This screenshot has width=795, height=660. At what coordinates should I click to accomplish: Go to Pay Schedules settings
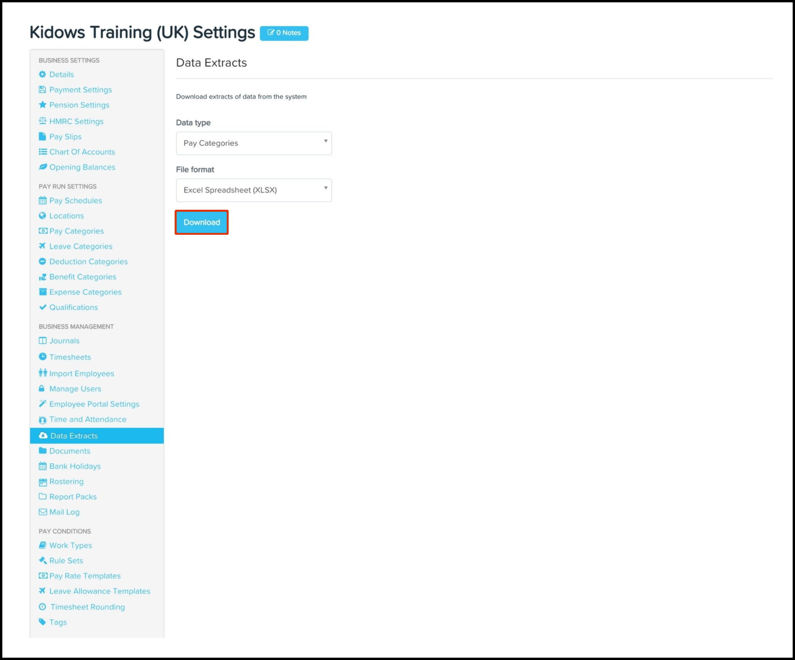coord(76,200)
